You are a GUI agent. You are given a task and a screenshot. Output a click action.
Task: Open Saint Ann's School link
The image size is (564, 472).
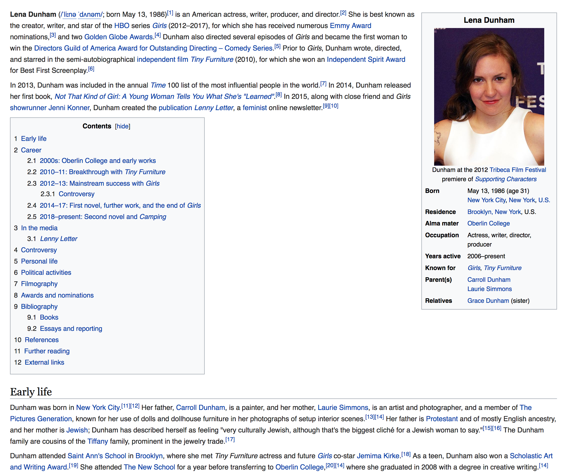click(x=97, y=456)
